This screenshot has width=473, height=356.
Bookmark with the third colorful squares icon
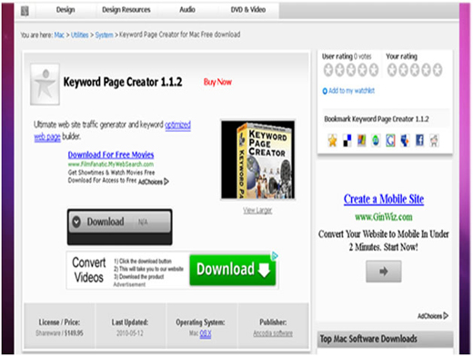(361, 141)
